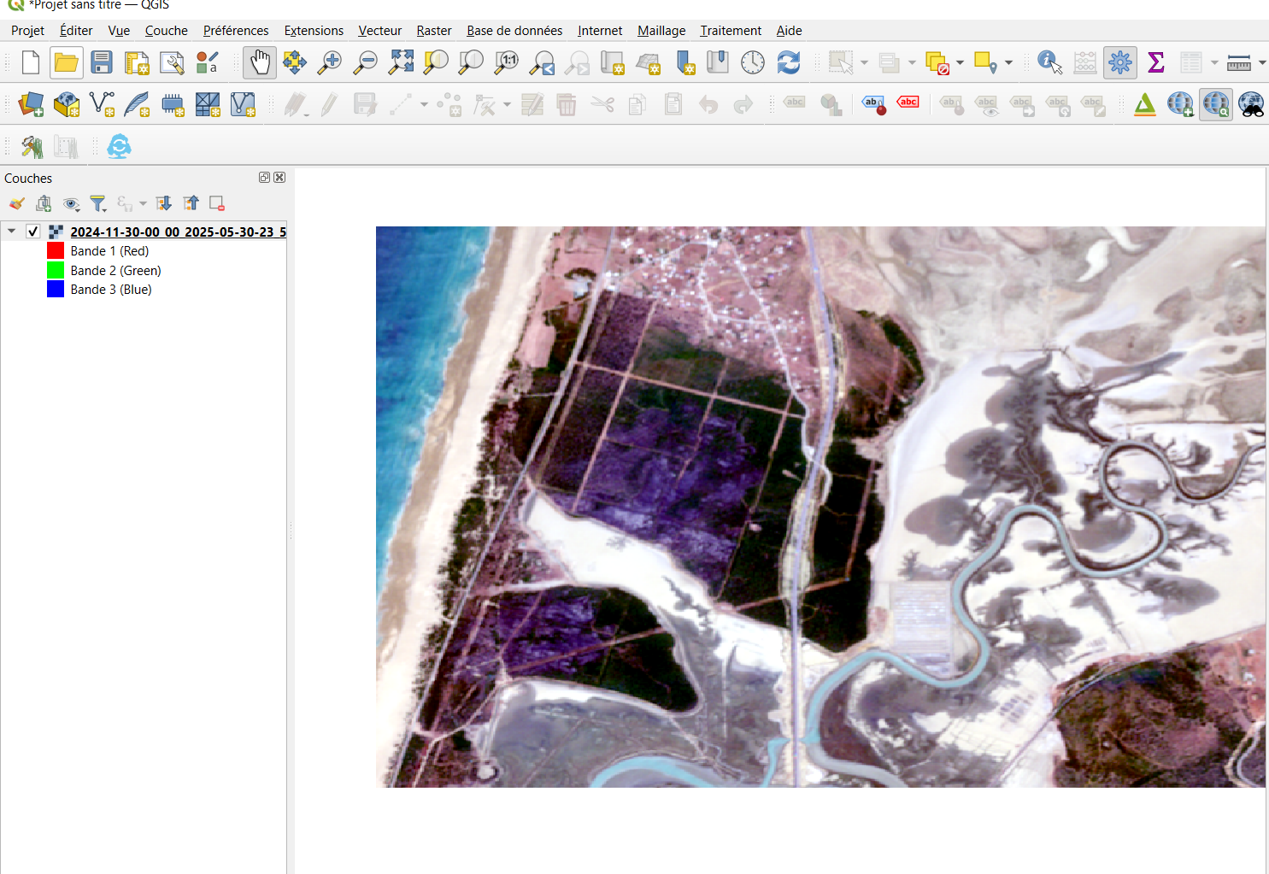
Task: Open the Raster menu
Action: pos(433,31)
